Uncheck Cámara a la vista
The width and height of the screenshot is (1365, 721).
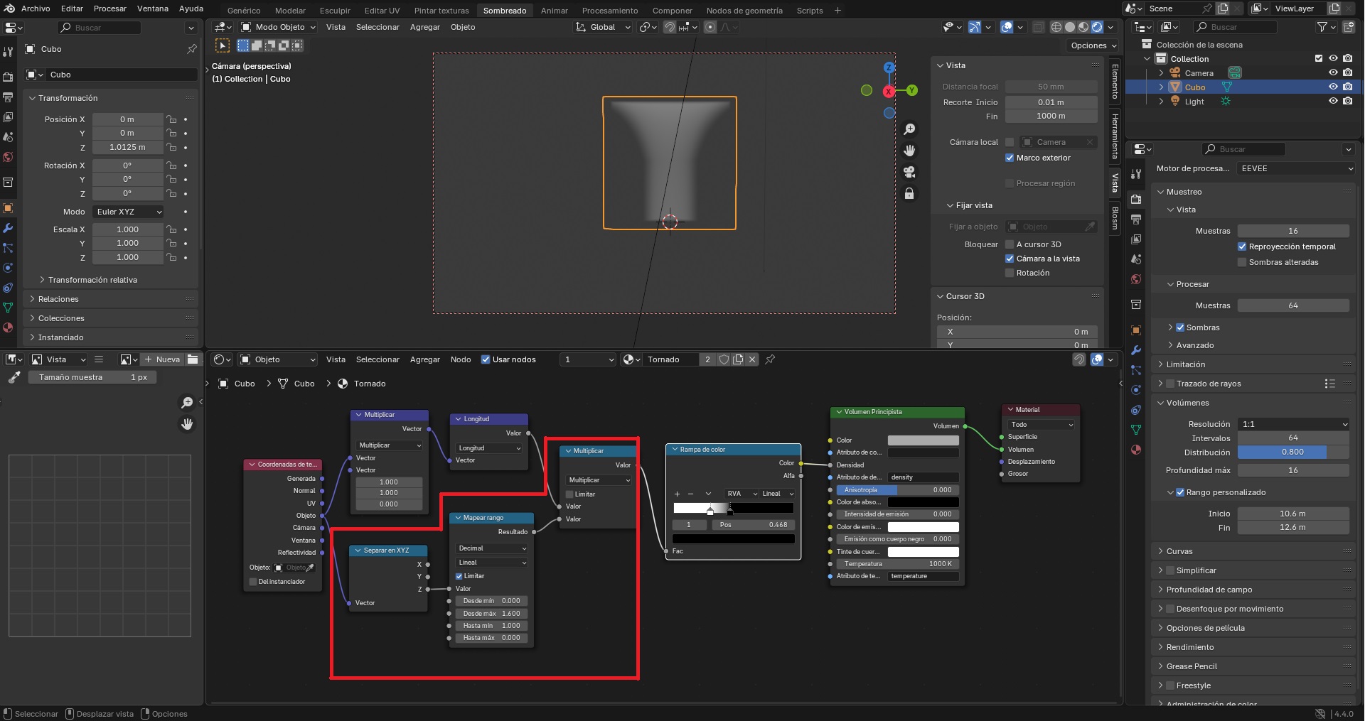coord(1010,259)
